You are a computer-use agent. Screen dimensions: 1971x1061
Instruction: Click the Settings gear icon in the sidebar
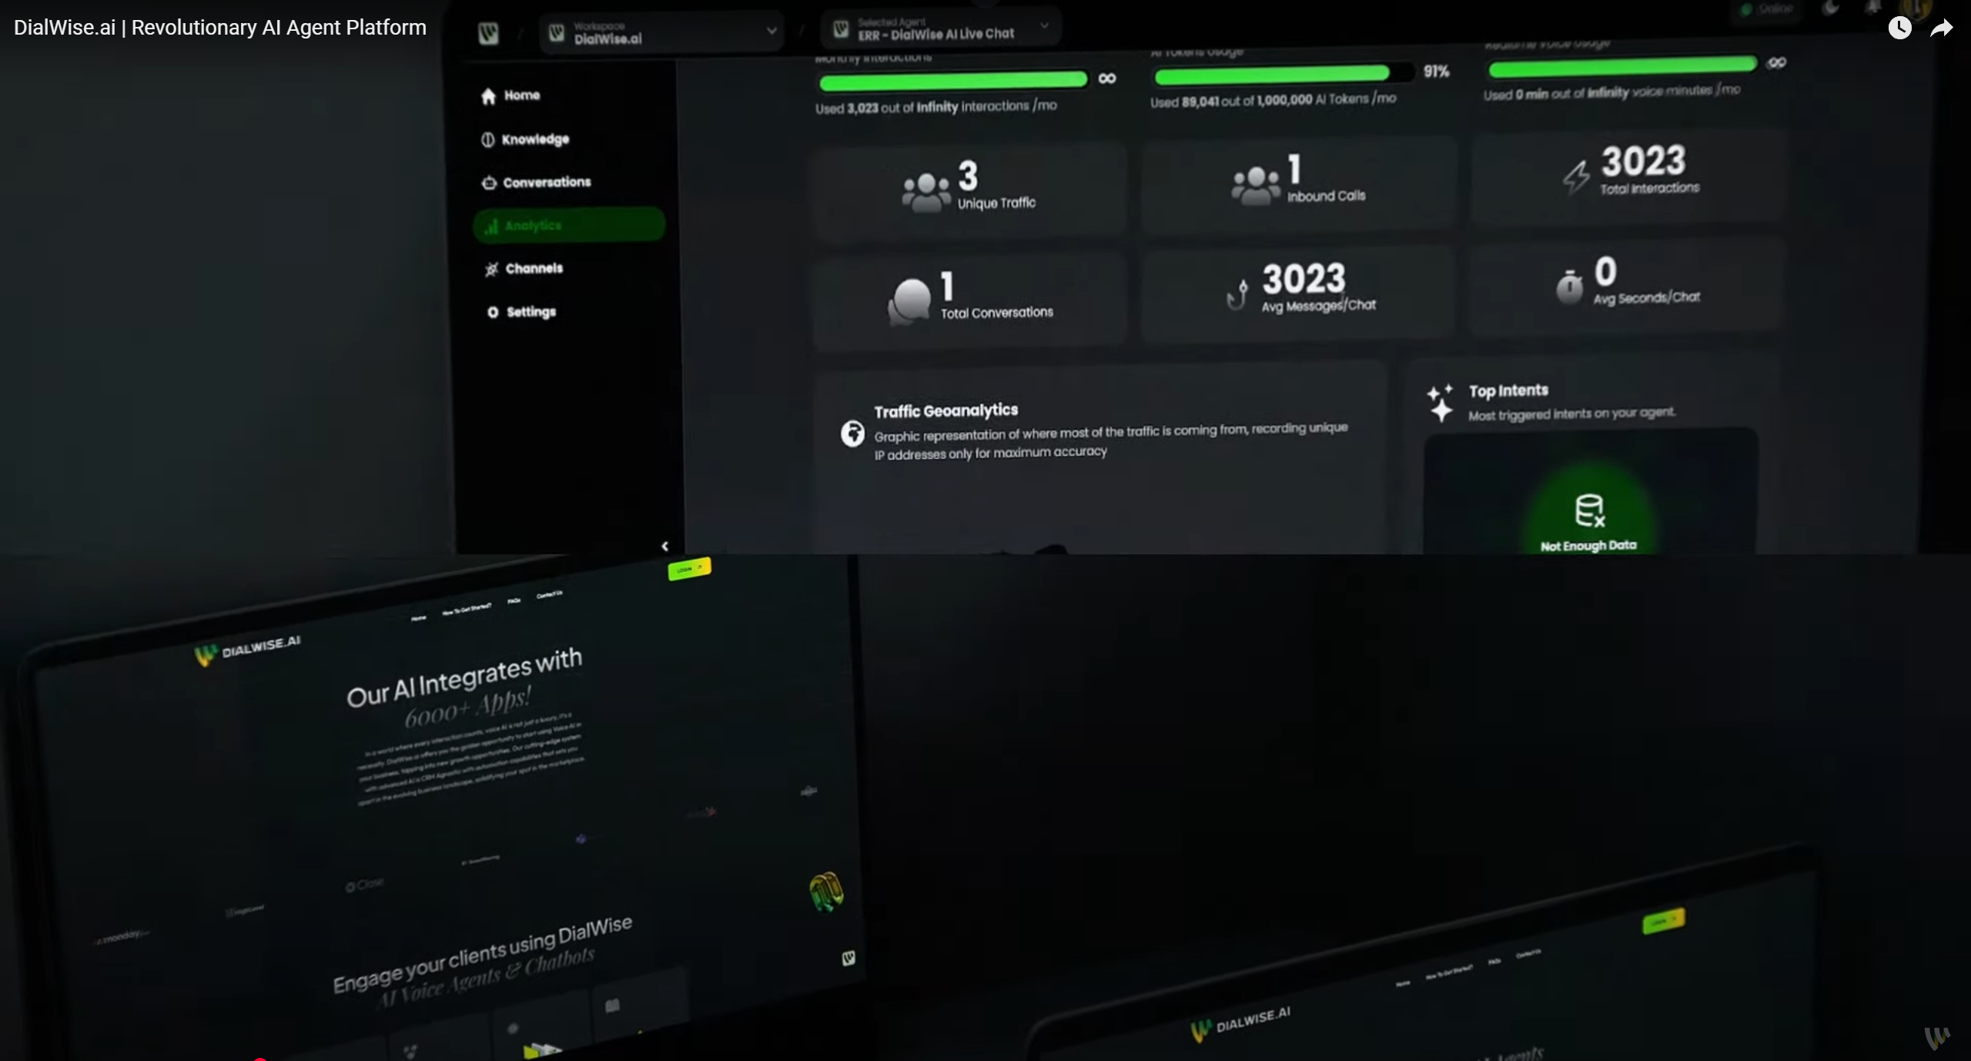click(x=493, y=312)
